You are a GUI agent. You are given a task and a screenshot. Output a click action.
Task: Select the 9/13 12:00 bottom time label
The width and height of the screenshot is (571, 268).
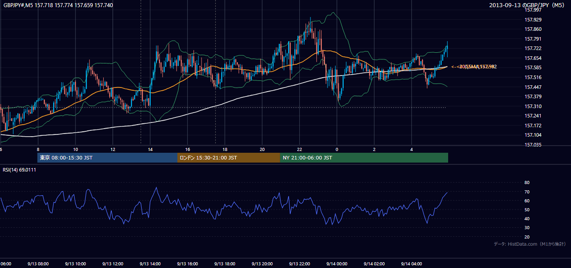pos(113,264)
